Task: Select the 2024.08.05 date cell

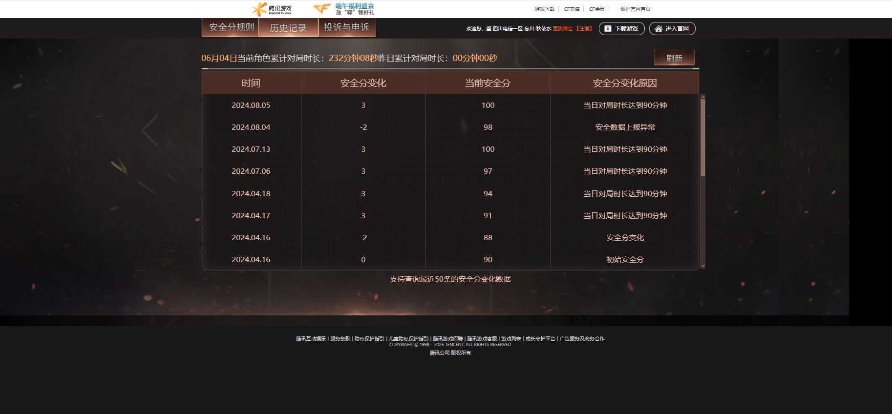Action: tap(251, 105)
